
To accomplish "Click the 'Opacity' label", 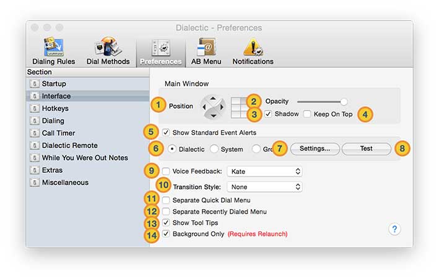I will (x=277, y=101).
